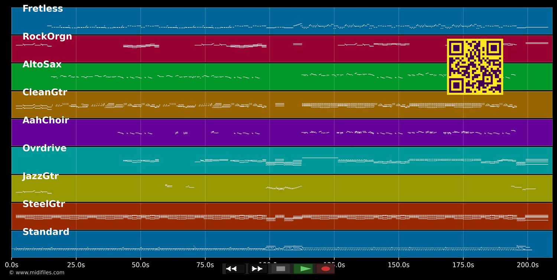Click the QR code image
557x280 pixels.
pyautogui.click(x=475, y=67)
